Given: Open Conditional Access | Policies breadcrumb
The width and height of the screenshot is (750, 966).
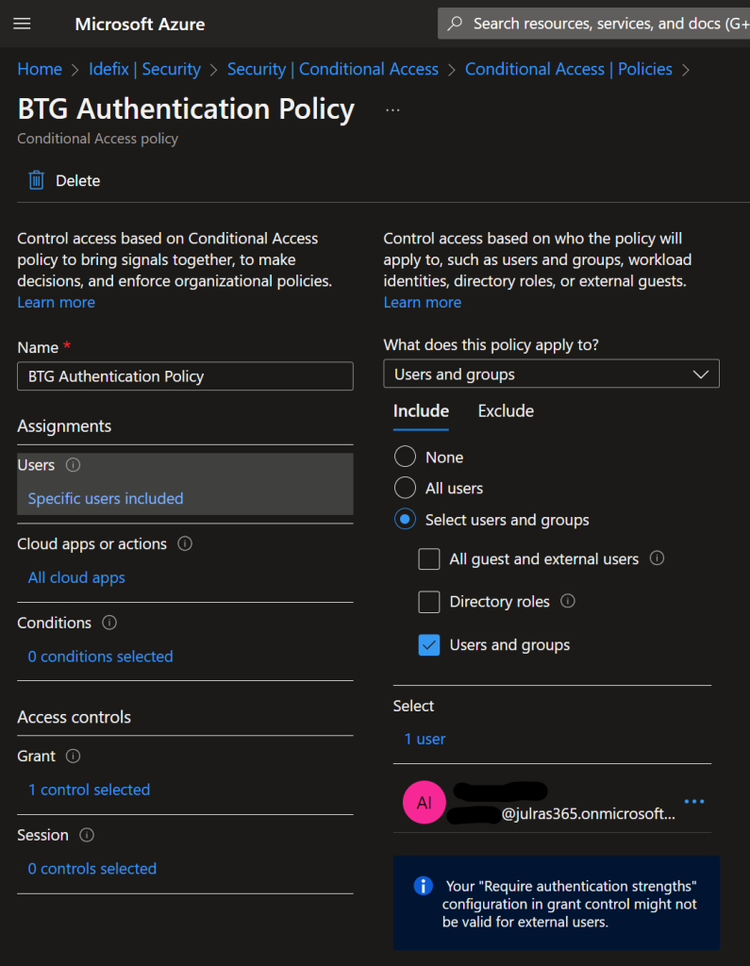Looking at the screenshot, I should coord(568,69).
